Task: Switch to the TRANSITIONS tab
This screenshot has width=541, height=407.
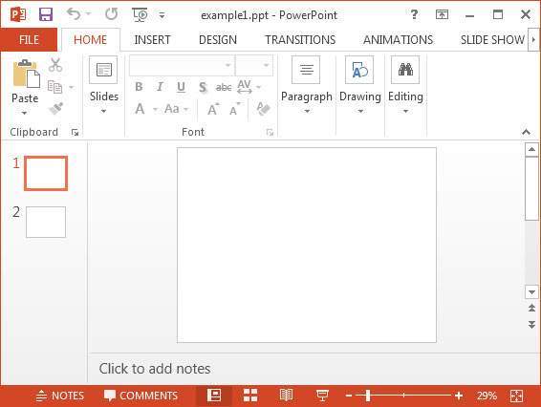Action: coord(300,40)
